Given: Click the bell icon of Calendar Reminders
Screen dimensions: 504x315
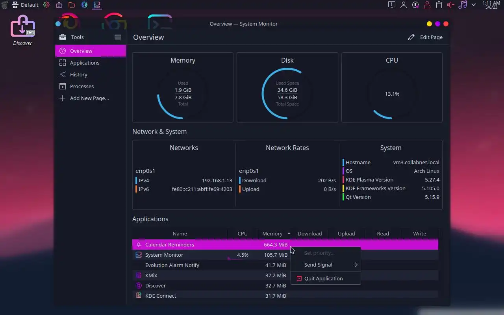Looking at the screenshot, I should (x=139, y=245).
